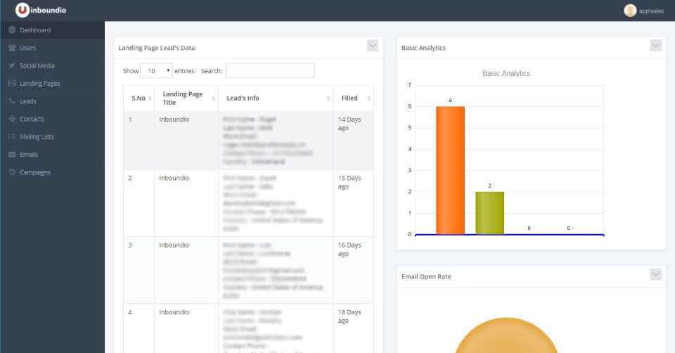The width and height of the screenshot is (675, 353).
Task: Collapse the Landing Page Lead's Data panel
Action: point(373,46)
